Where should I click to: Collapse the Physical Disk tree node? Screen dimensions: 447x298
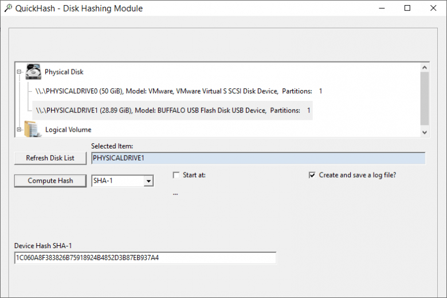tap(19, 72)
